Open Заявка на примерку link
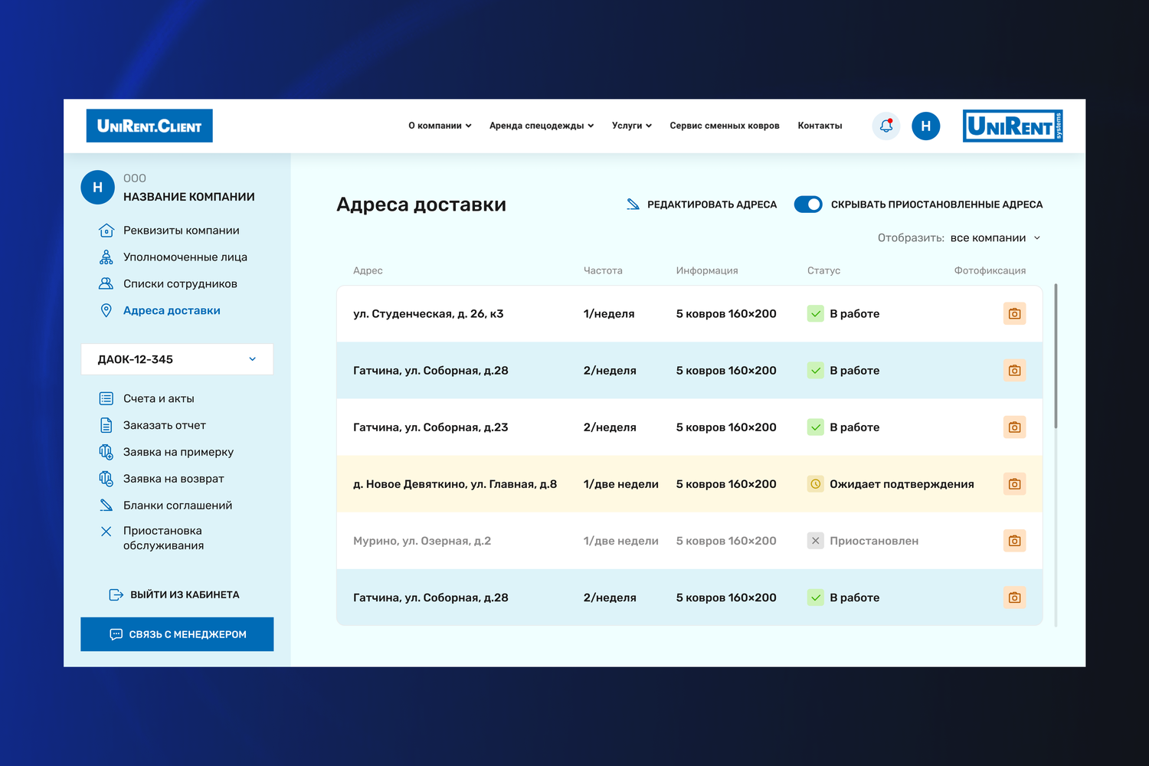1149x766 pixels. coord(178,453)
